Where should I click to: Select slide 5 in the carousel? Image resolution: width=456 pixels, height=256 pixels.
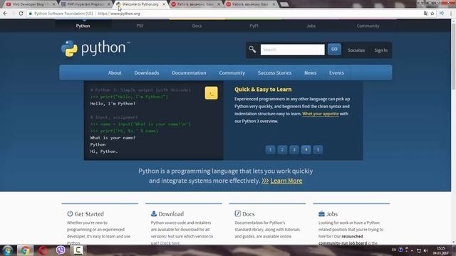click(x=318, y=149)
